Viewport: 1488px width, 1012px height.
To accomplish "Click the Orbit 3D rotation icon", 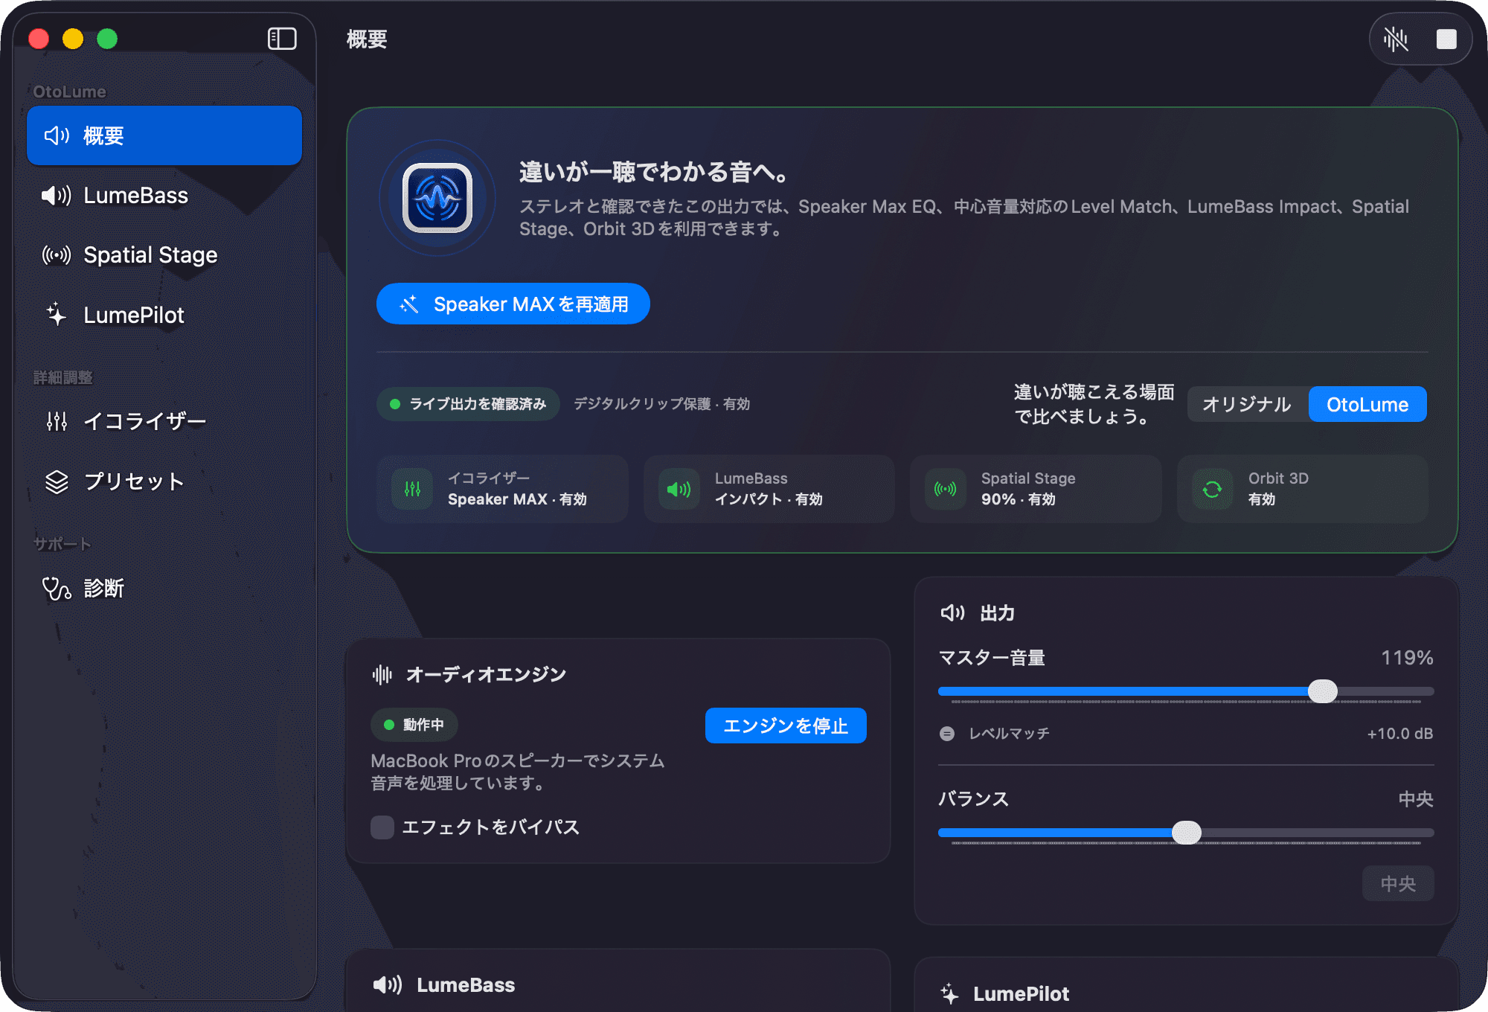I will pos(1212,489).
